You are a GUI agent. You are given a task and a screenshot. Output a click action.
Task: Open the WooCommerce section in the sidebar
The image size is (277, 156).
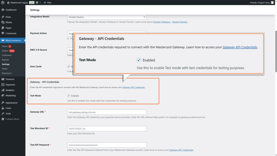click(12, 40)
